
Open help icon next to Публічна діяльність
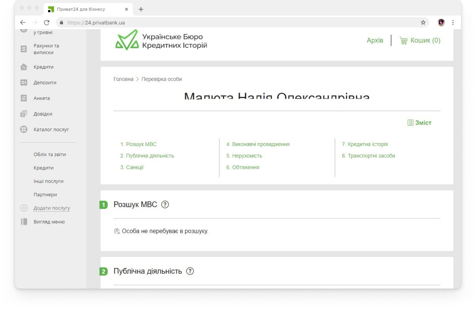pyautogui.click(x=190, y=271)
